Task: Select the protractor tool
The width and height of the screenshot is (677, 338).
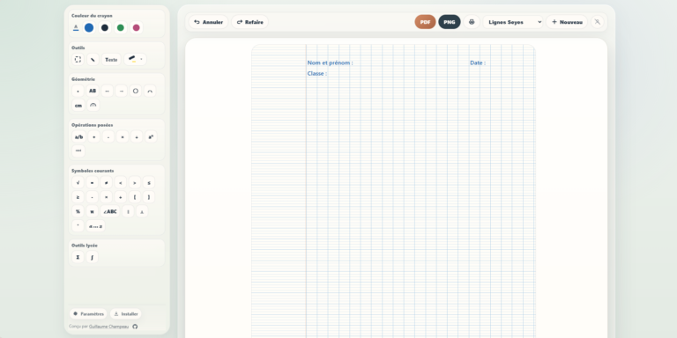Action: click(93, 106)
